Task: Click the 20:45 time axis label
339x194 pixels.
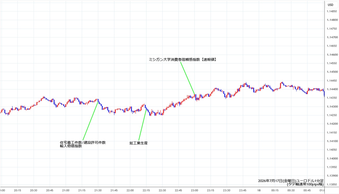Action: point(50,190)
